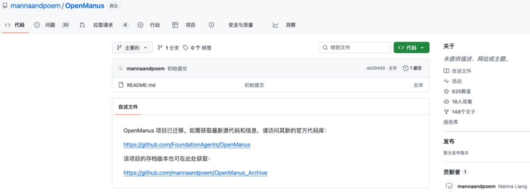Click the 关于 heading
Image resolution: width=530 pixels, height=192 pixels.
tap(449, 46)
